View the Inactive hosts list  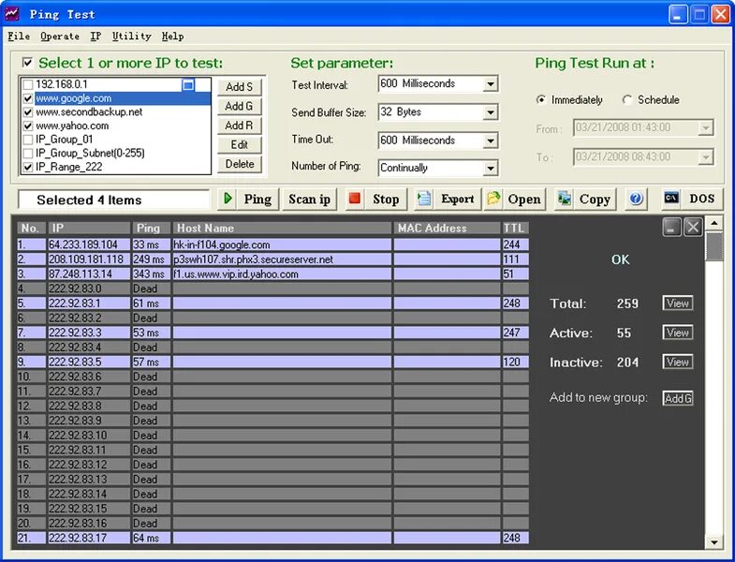[678, 362]
